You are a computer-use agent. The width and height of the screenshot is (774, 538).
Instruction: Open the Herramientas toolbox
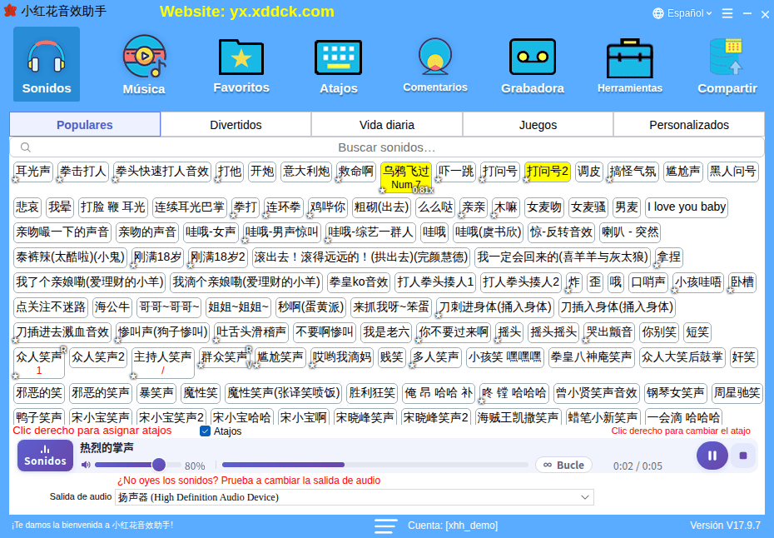coord(630,64)
